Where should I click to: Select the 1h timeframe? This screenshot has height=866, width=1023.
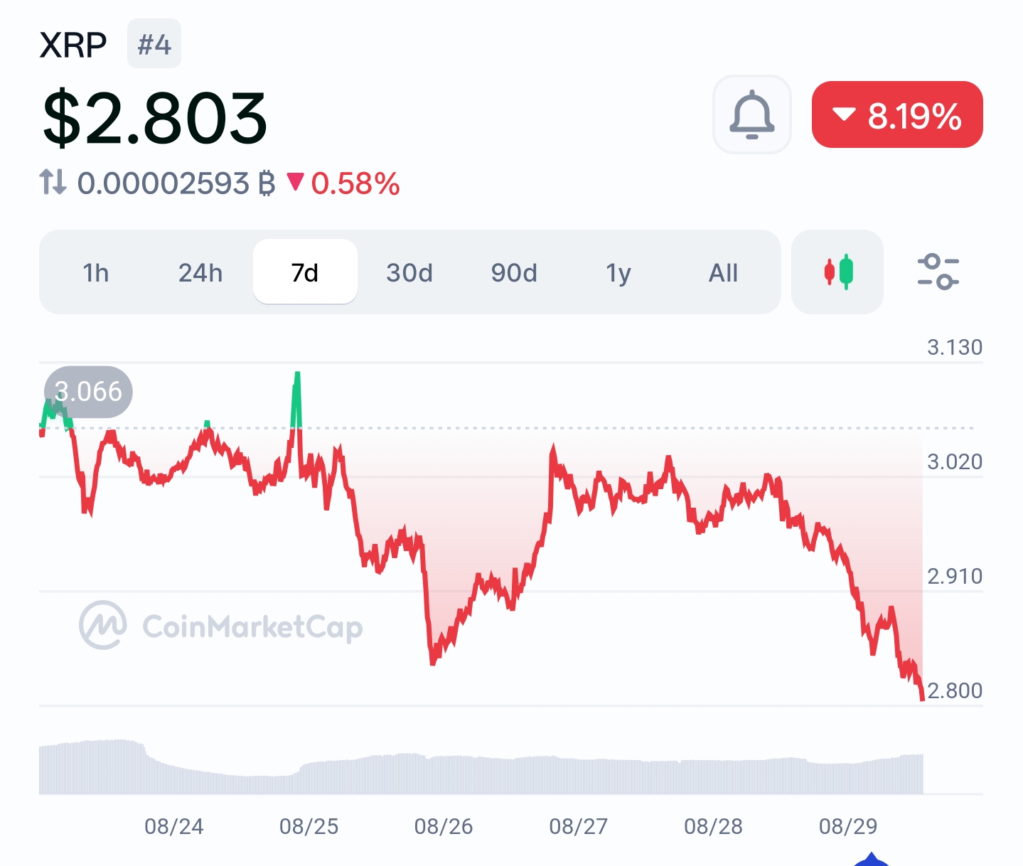tap(96, 272)
